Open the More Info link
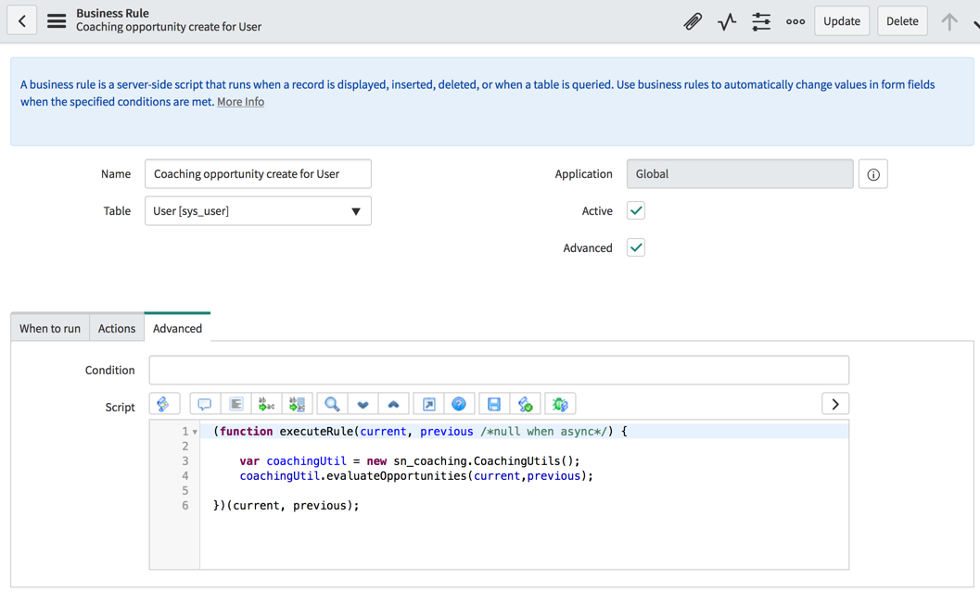This screenshot has width=980, height=592. tap(241, 102)
